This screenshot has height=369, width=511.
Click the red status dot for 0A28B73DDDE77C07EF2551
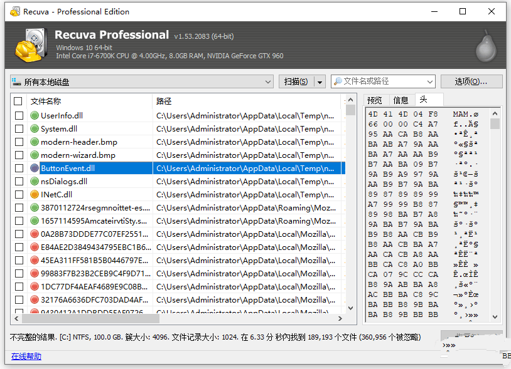(35, 234)
